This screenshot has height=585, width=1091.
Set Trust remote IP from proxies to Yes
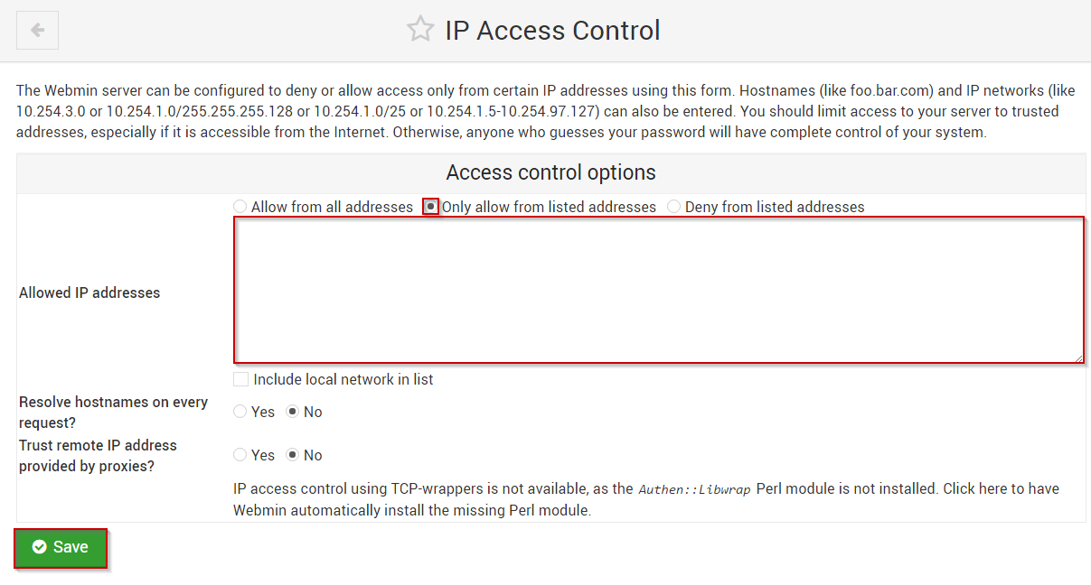point(240,455)
